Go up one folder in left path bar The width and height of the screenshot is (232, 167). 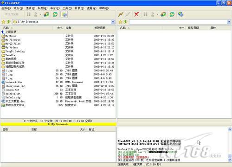pyautogui.click(x=9, y=22)
